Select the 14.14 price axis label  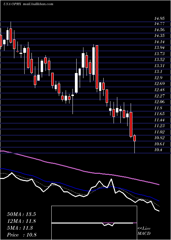tap(159, 41)
